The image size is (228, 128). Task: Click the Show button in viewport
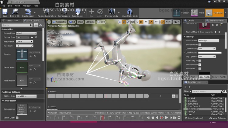[x=80, y=22]
